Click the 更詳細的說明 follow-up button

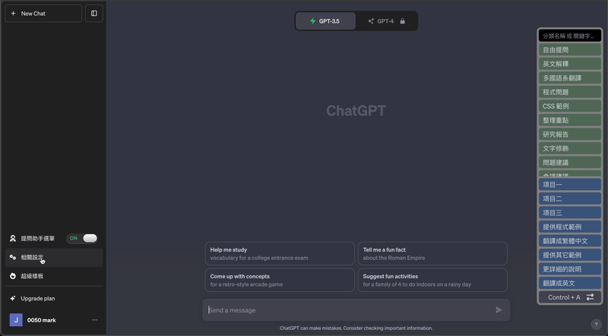[569, 269]
